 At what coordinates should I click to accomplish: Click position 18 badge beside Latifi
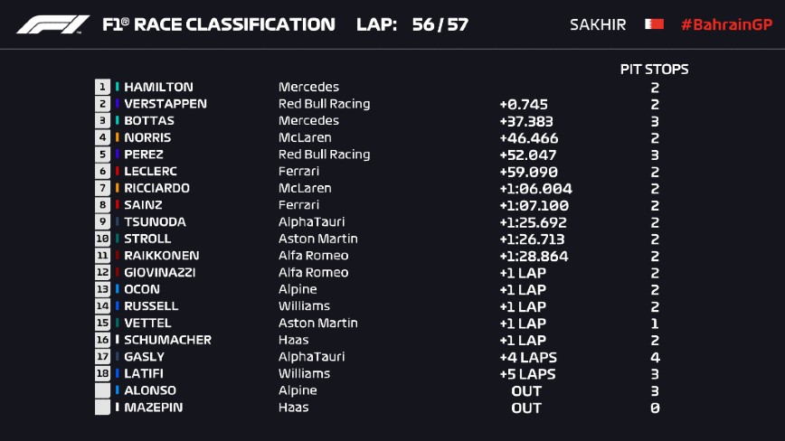tap(102, 373)
